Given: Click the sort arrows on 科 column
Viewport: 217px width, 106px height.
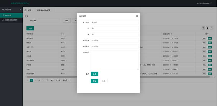Looking at the screenshot, I should pyautogui.click(x=64, y=34).
